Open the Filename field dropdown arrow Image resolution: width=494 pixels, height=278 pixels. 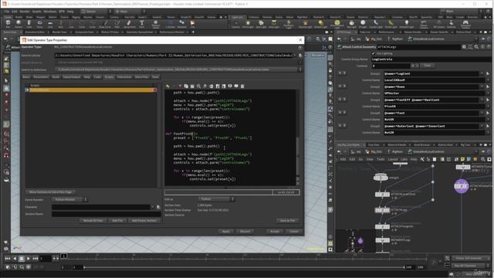click(153, 207)
